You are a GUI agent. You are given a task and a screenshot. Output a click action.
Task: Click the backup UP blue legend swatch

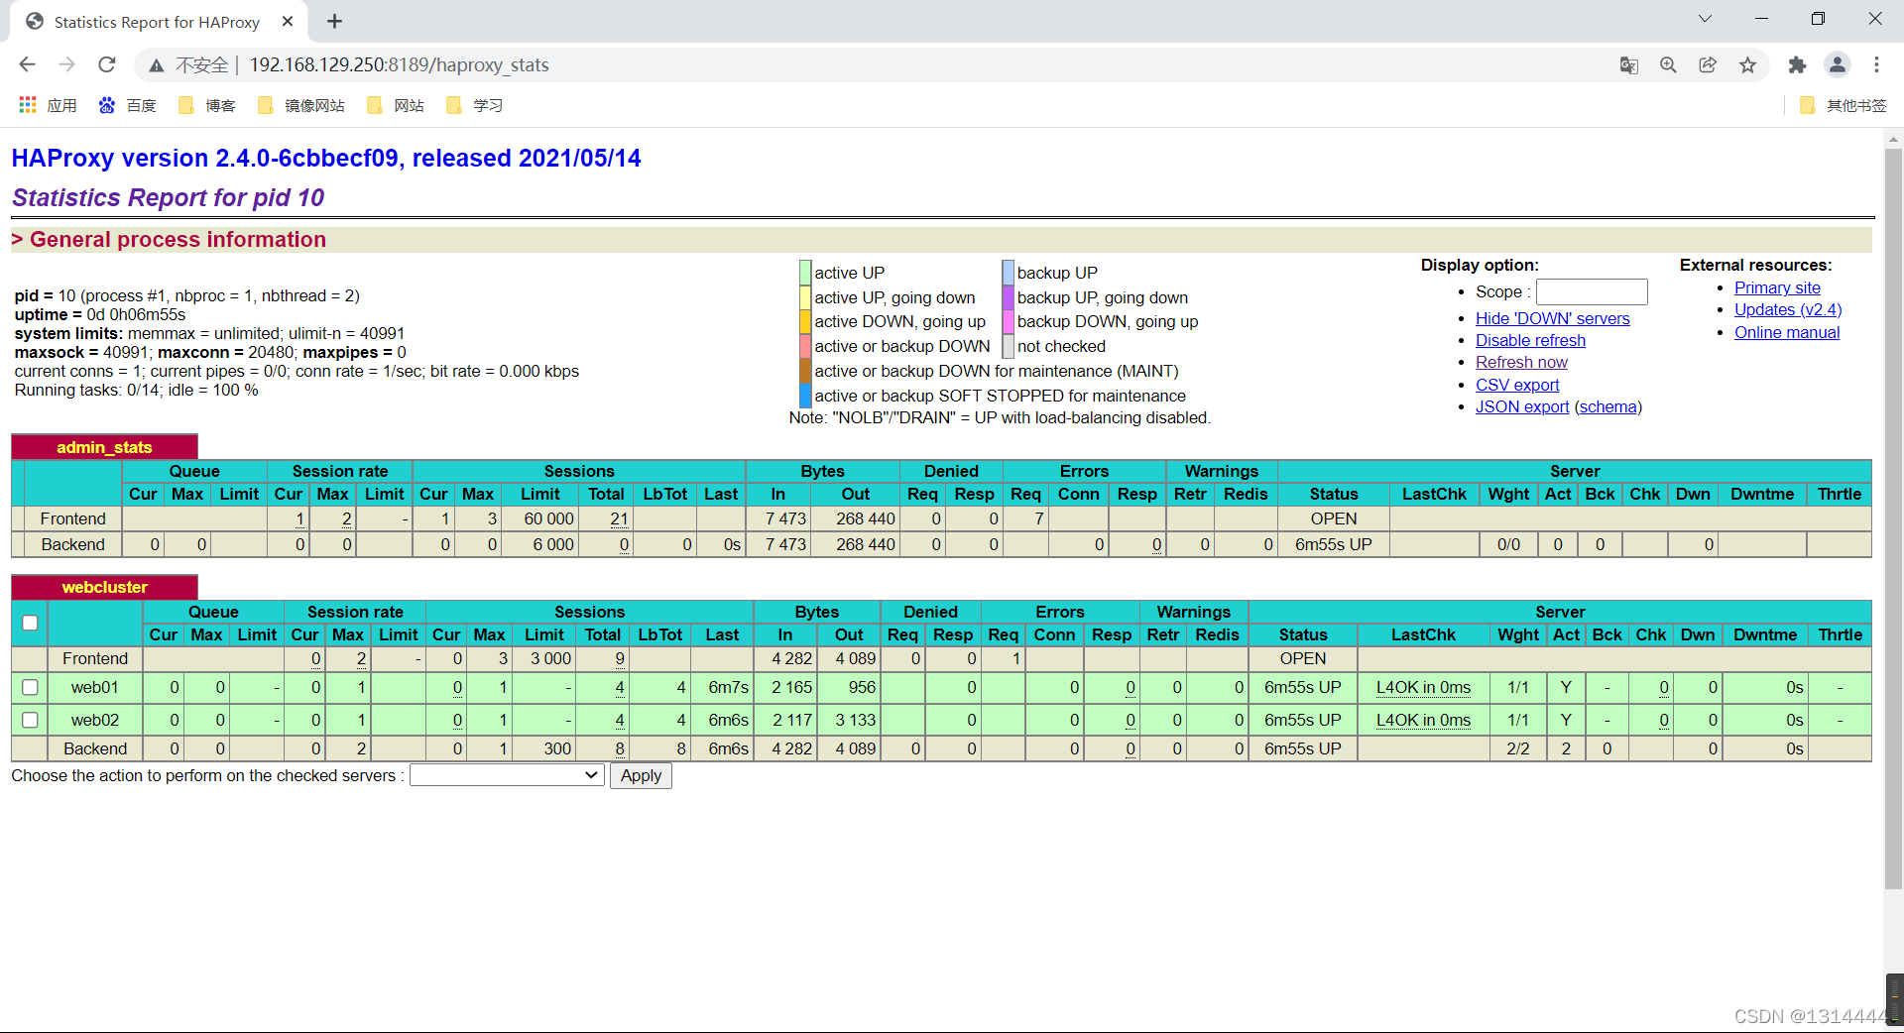tap(1008, 273)
